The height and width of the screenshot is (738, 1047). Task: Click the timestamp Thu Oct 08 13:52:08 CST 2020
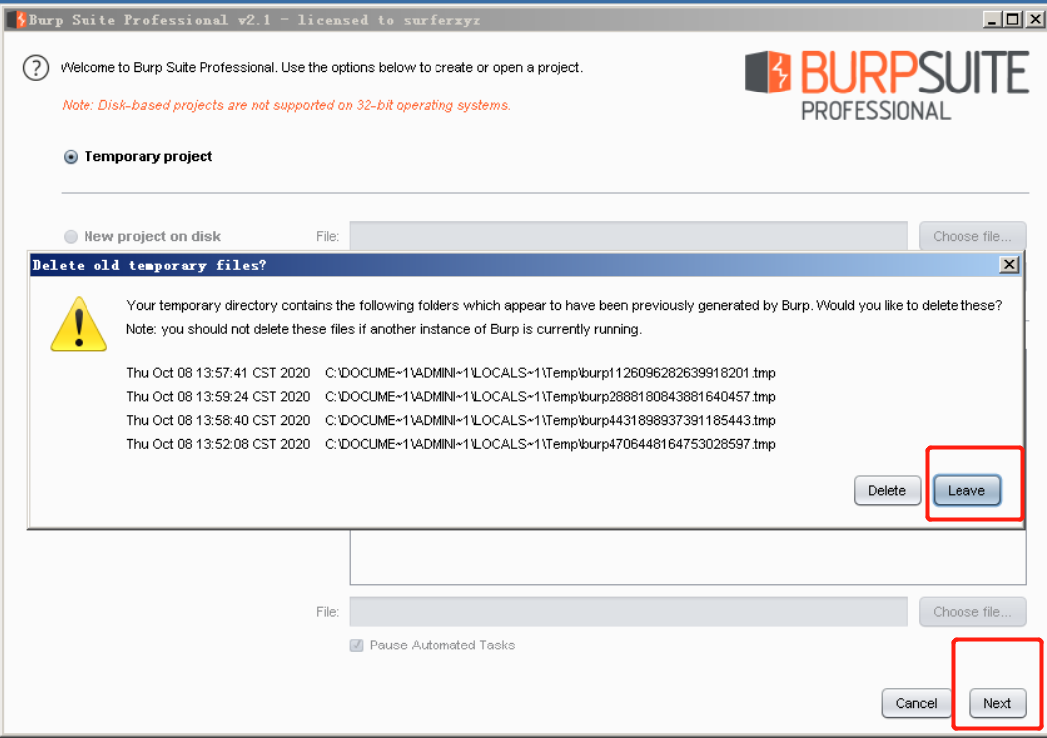(219, 444)
